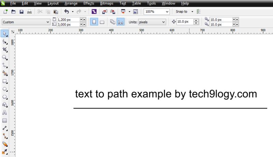This screenshot has width=273, height=157.
Task: Click the Snap to button
Action: click(182, 12)
